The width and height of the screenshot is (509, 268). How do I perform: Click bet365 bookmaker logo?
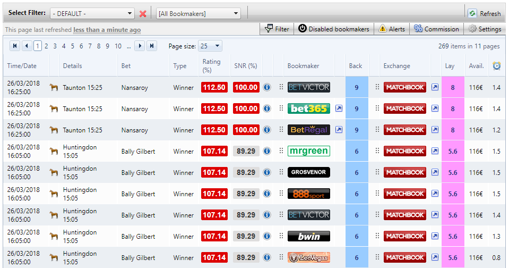tap(309, 108)
